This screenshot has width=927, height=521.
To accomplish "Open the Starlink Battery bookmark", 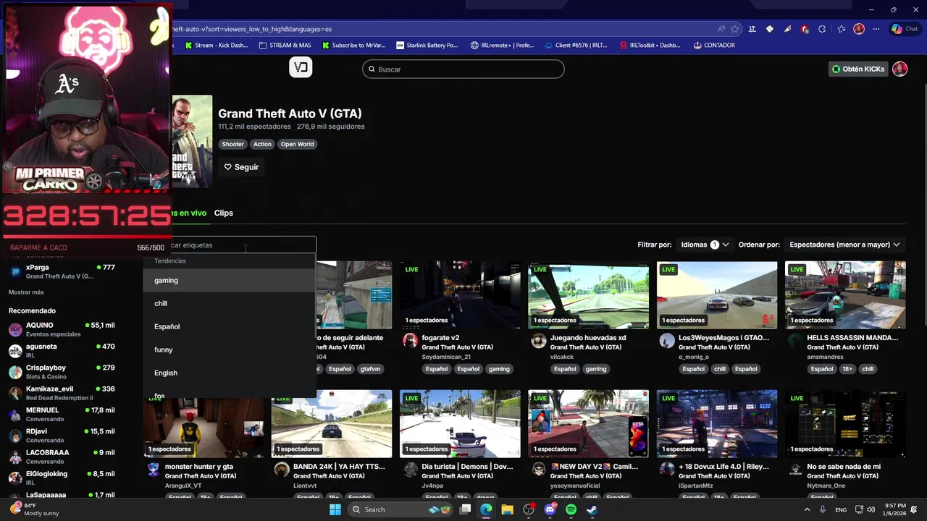I will tap(427, 45).
